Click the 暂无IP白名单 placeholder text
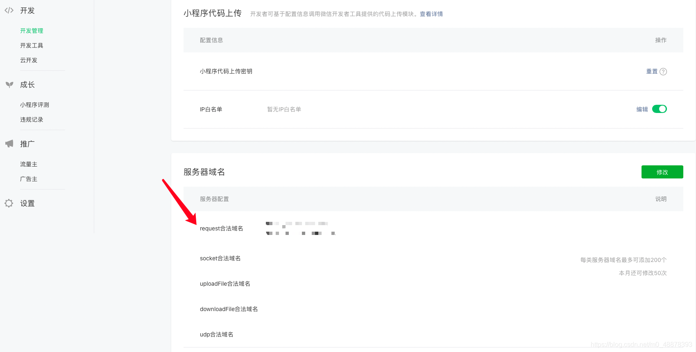Screen dimensions: 696x352 [284, 109]
